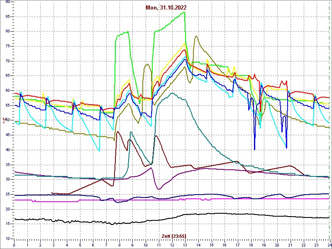Click the chart title 'Mon, 31.10.2022'
The image size is (332, 249).
[x=166, y=8]
